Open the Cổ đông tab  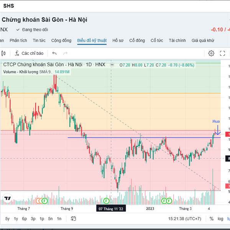137,41
